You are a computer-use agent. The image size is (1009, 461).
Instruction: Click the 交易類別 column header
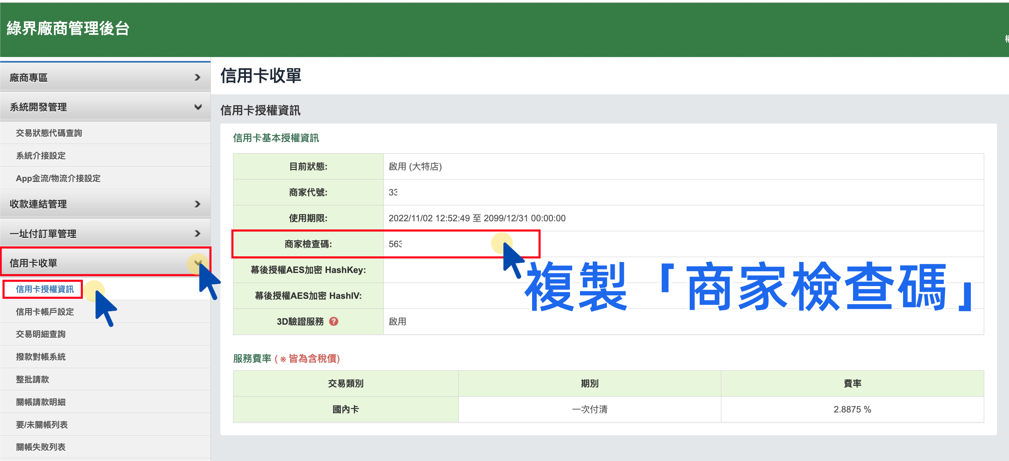click(x=345, y=383)
